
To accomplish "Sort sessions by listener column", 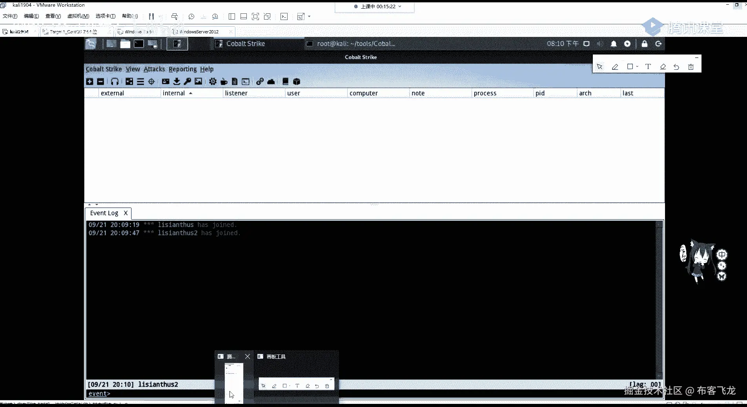I will click(254, 93).
